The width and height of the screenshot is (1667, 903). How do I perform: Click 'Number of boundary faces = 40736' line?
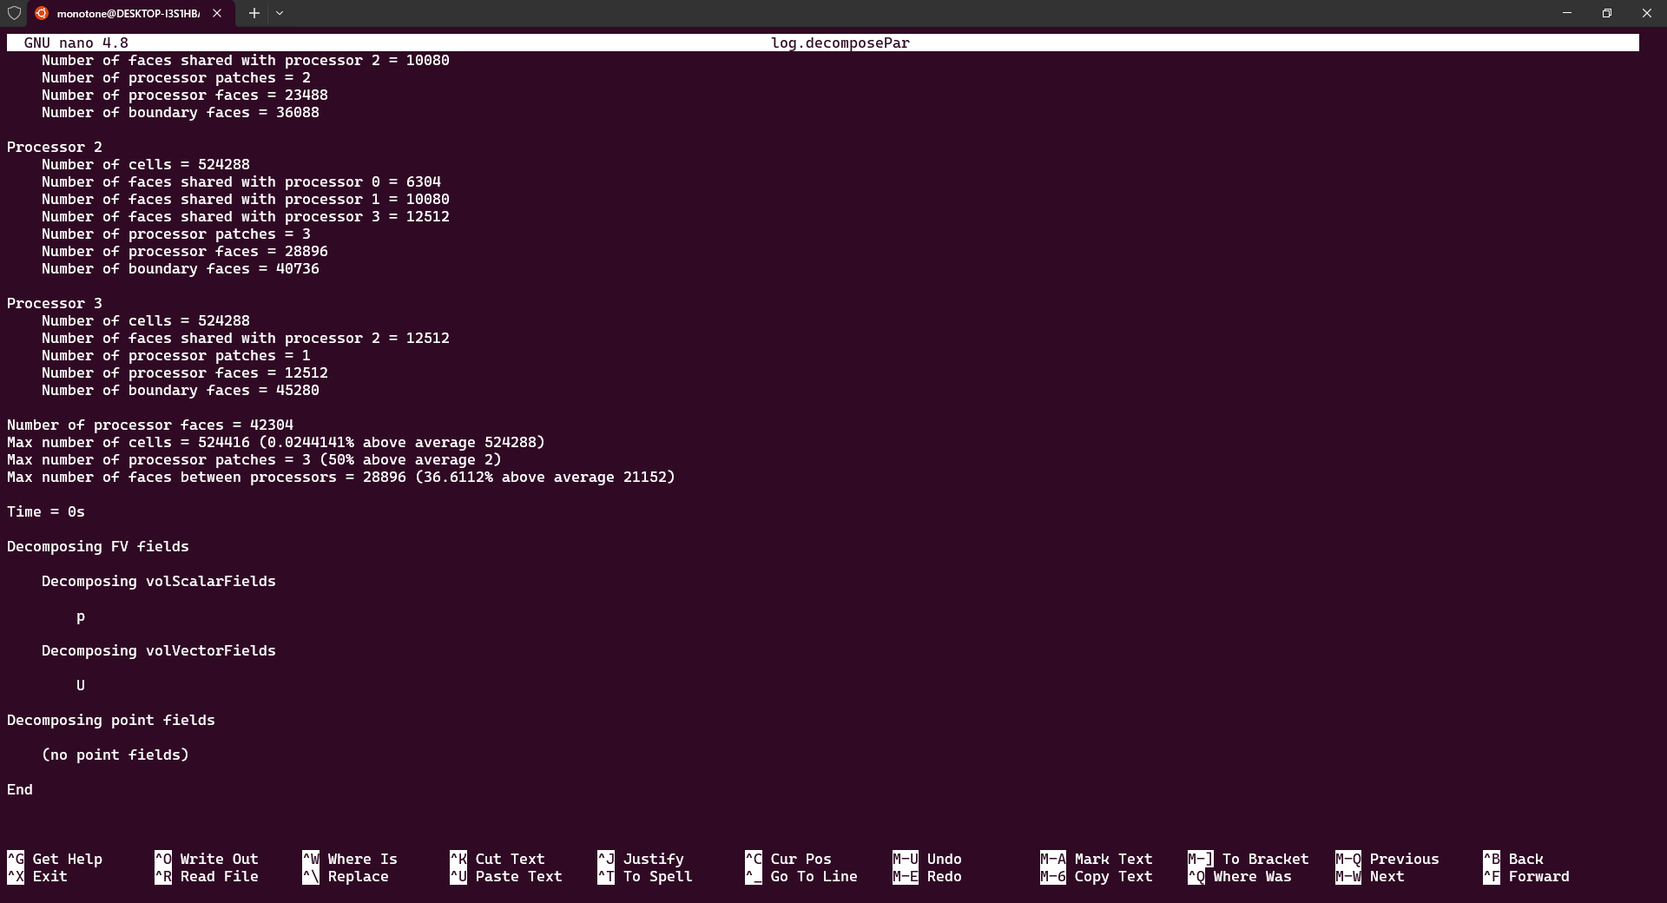tap(181, 268)
